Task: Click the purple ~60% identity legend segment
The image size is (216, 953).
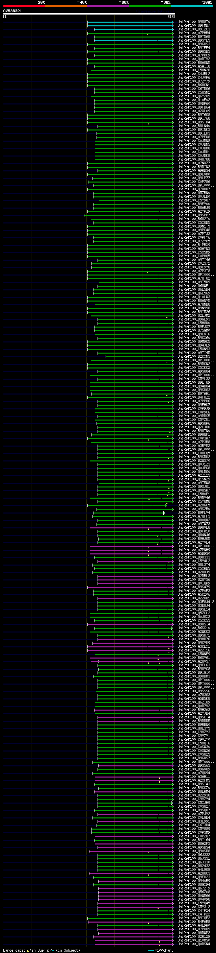Action: 108,6
